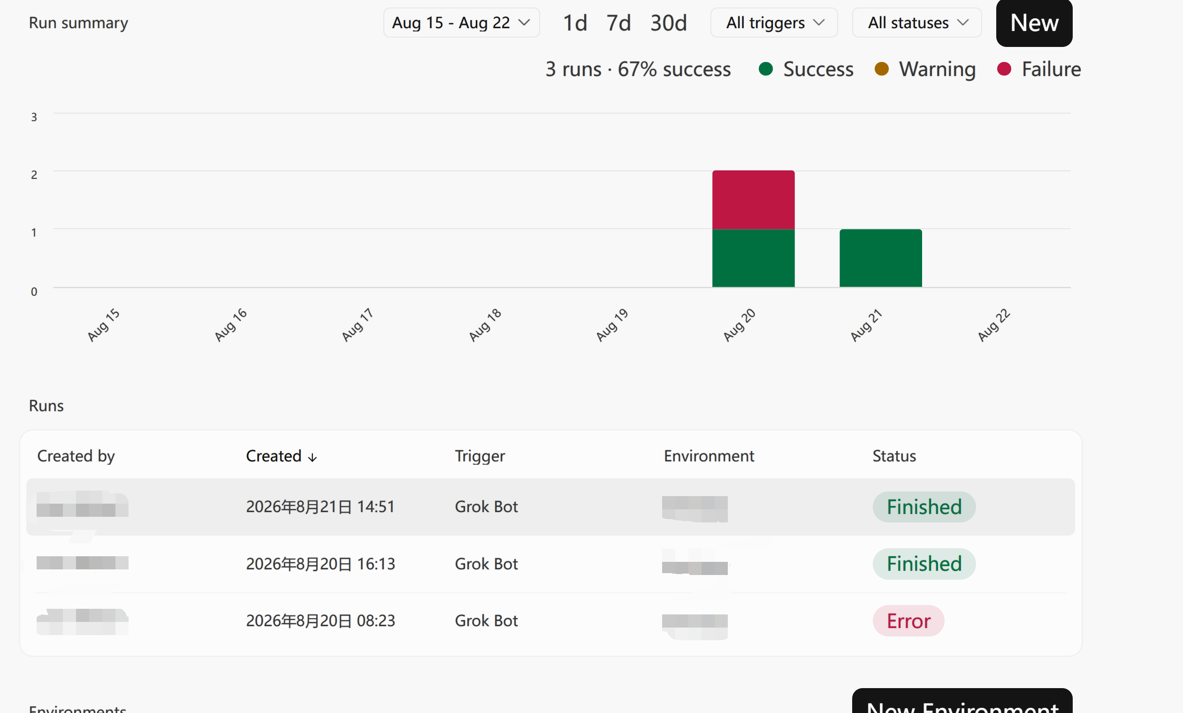Click the Warning legend dot
The height and width of the screenshot is (713, 1183).
tap(881, 69)
